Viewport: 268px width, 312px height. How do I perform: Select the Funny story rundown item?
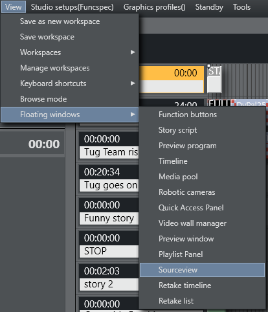tap(109, 218)
